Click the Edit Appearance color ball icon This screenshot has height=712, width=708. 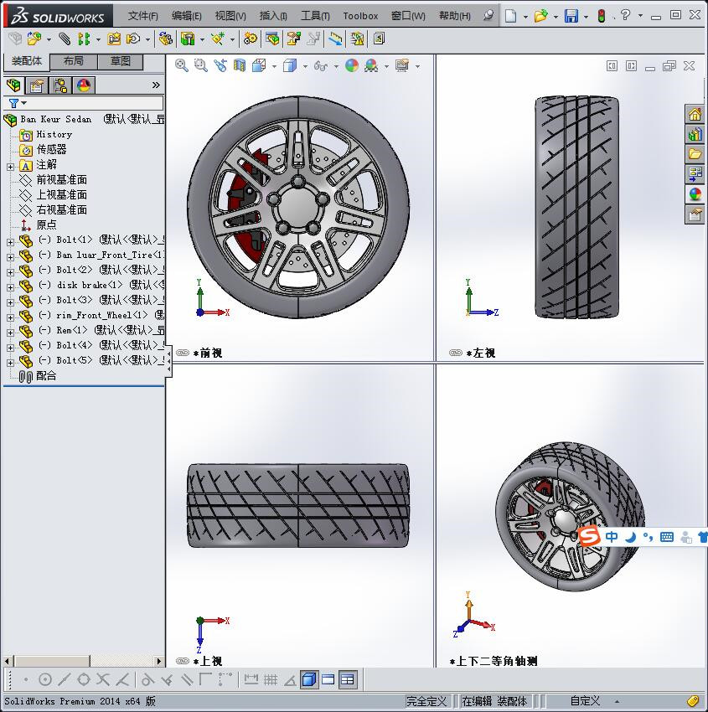pyautogui.click(x=352, y=66)
